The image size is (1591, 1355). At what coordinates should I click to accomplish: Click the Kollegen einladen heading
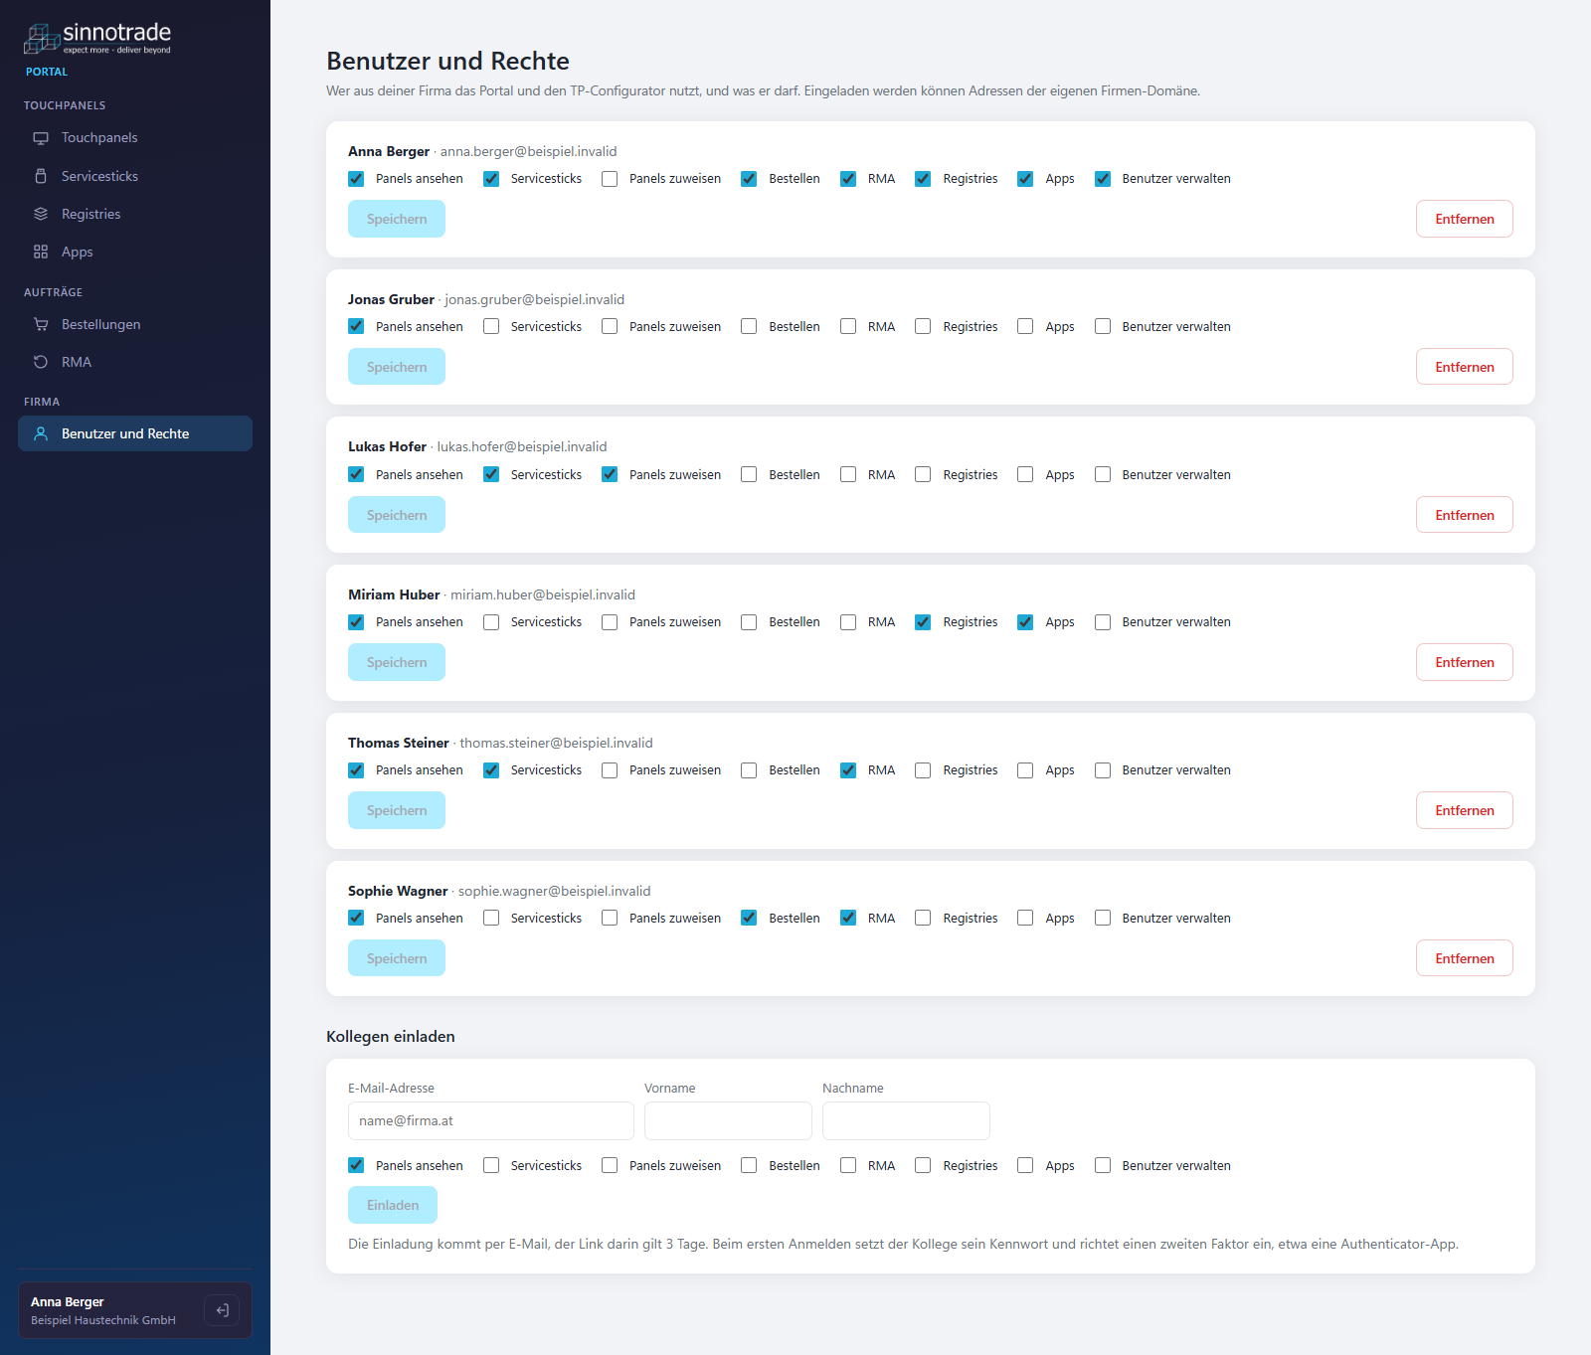pos(391,1036)
